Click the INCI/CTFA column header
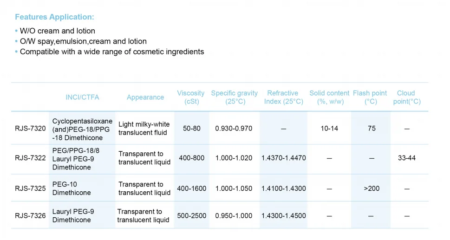 [82, 97]
